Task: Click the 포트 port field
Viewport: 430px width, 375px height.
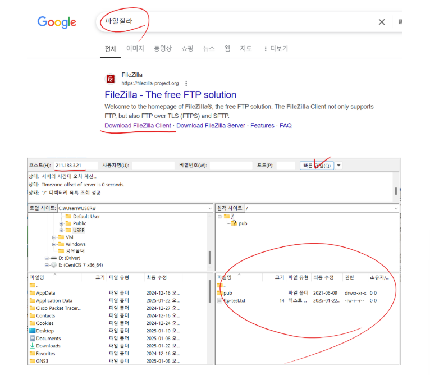Action: 286,166
